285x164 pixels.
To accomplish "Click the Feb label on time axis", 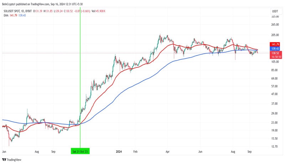I will coord(135,152).
